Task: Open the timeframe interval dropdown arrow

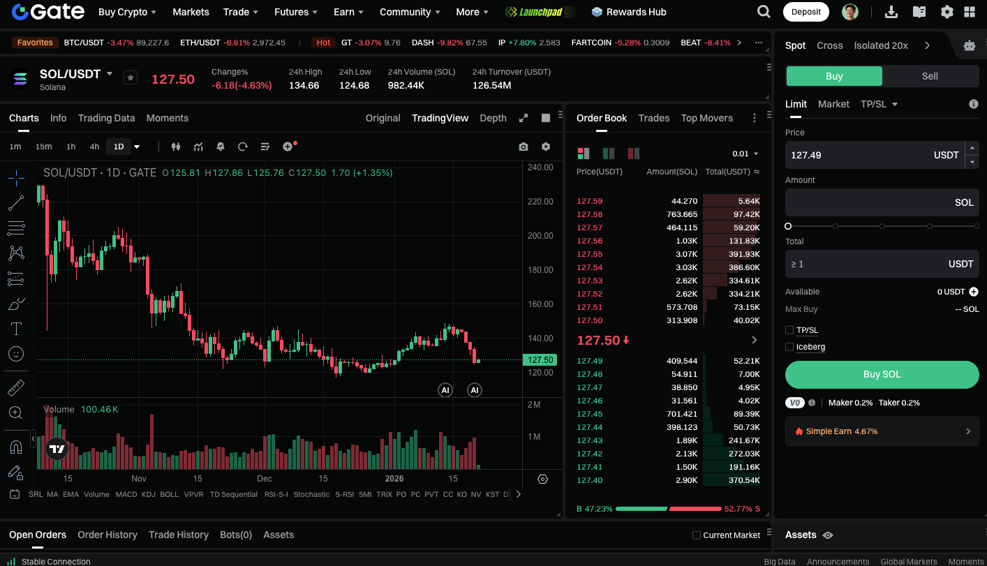Action: 137,147
